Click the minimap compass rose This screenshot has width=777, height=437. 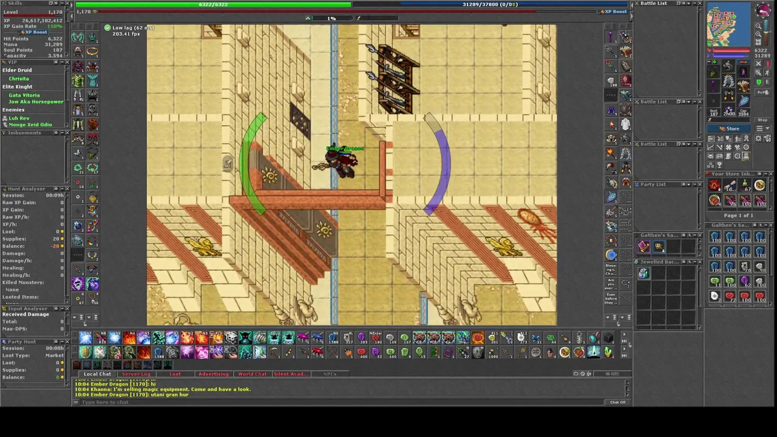(x=763, y=10)
